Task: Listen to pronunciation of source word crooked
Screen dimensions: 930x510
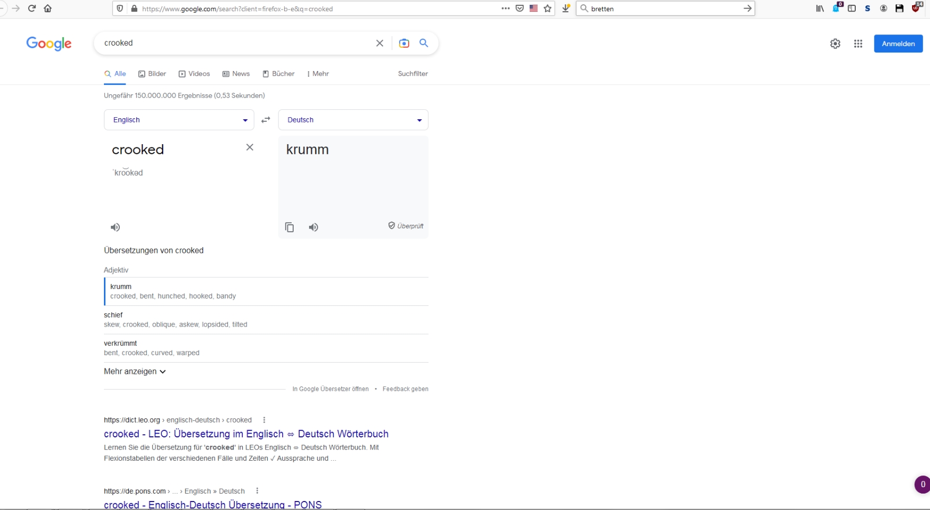Action: coord(115,227)
